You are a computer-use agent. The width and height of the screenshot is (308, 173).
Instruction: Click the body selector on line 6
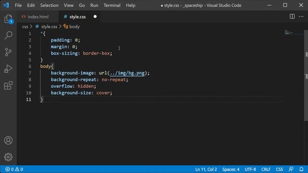click(45, 66)
